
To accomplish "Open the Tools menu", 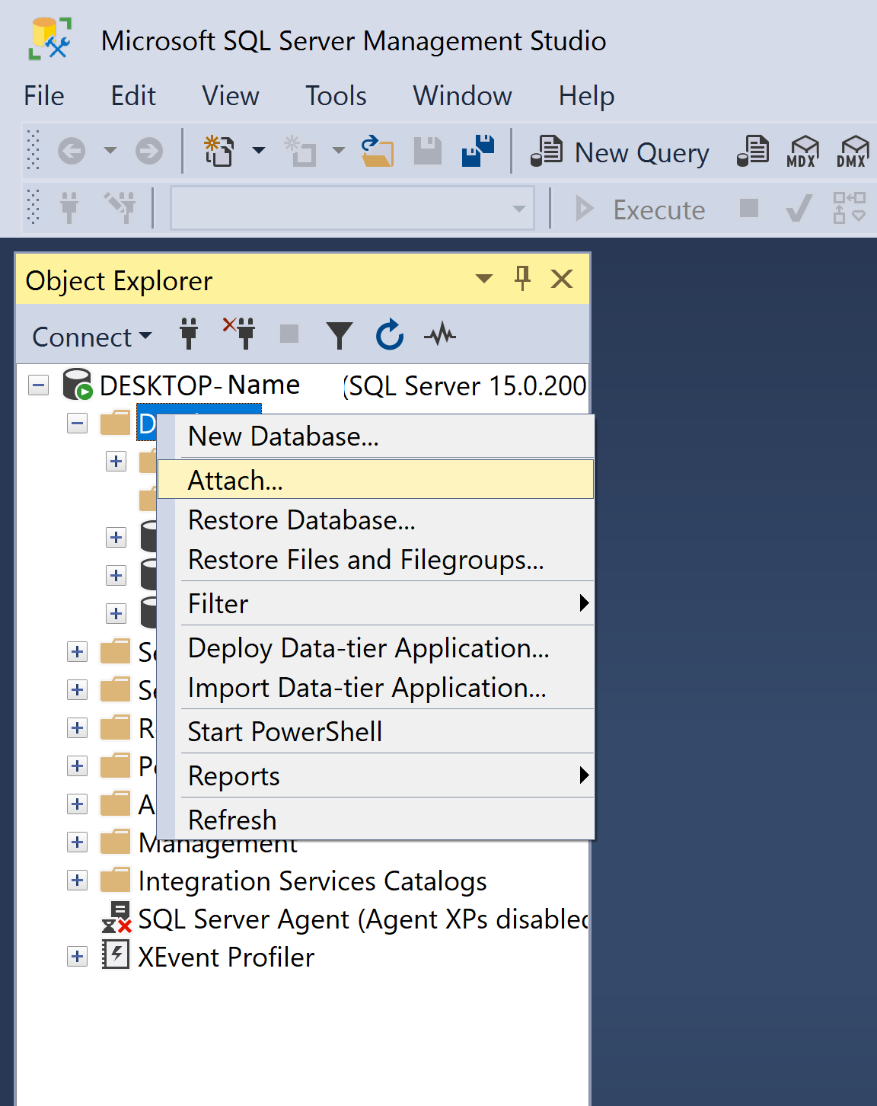I will coord(336,96).
